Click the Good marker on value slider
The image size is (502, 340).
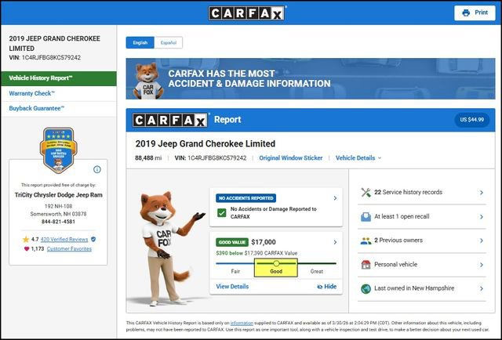coord(276,263)
